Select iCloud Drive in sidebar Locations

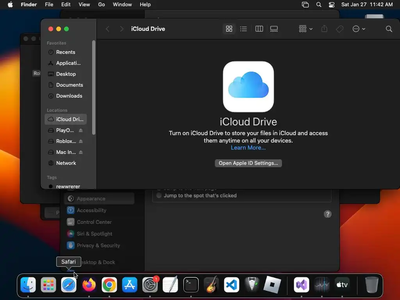click(66, 119)
